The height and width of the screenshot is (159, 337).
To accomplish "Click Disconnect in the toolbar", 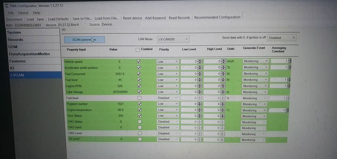I will (14, 19).
